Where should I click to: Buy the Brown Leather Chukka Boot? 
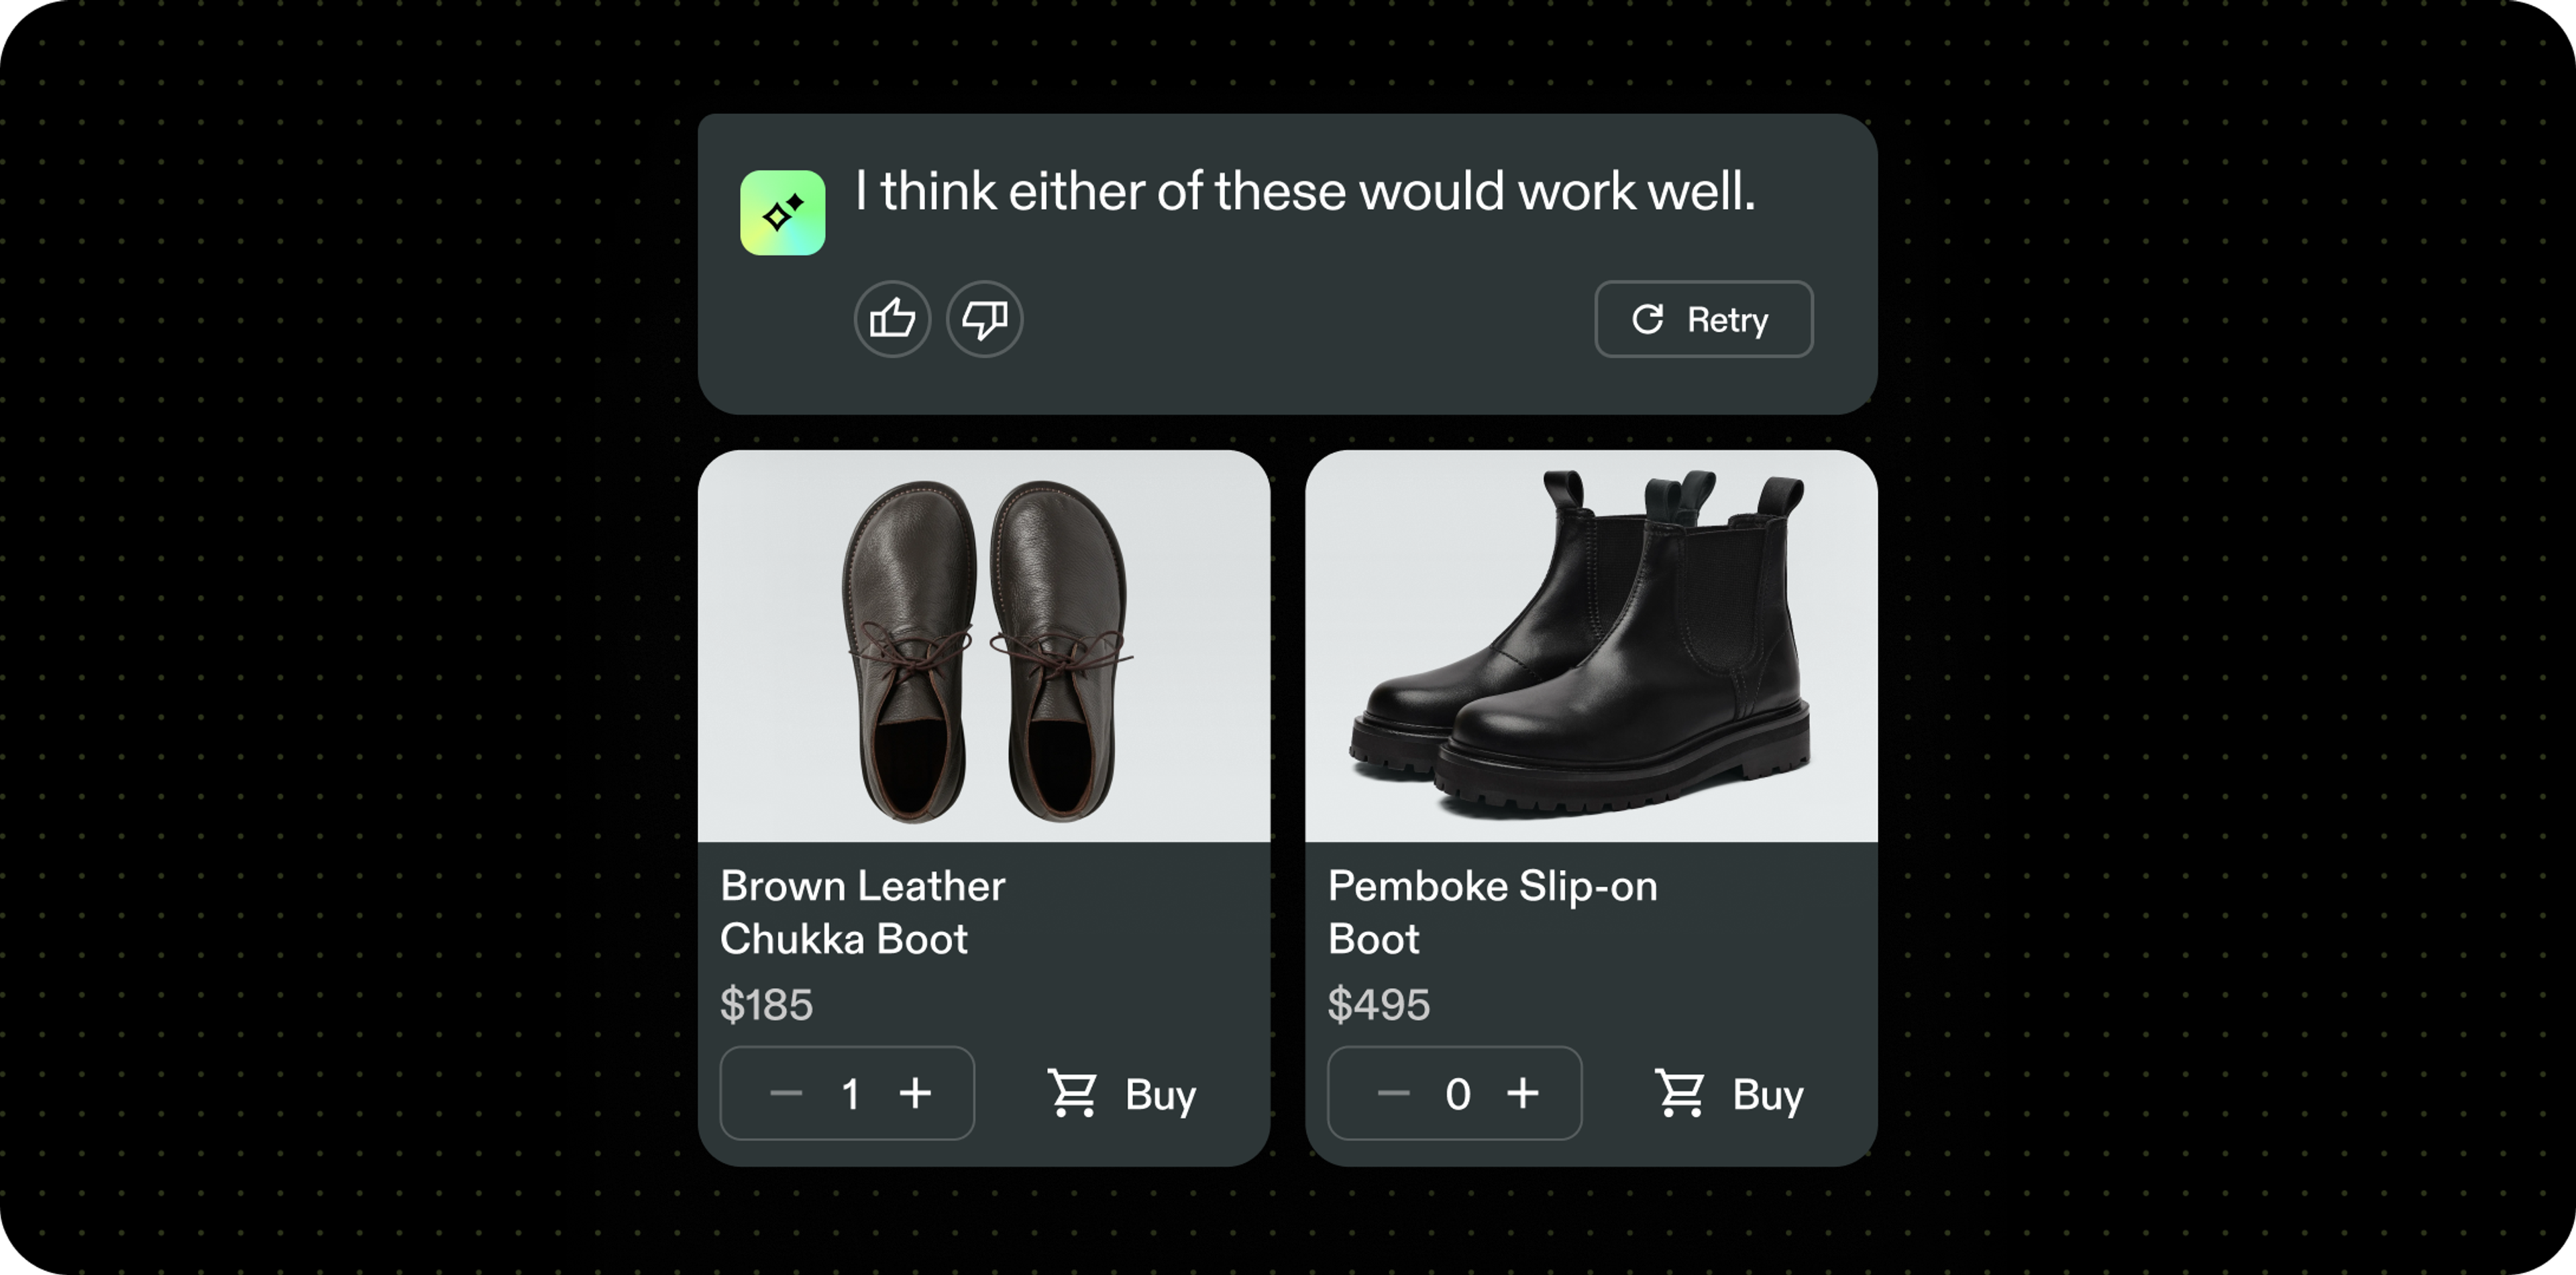[x=1122, y=1093]
